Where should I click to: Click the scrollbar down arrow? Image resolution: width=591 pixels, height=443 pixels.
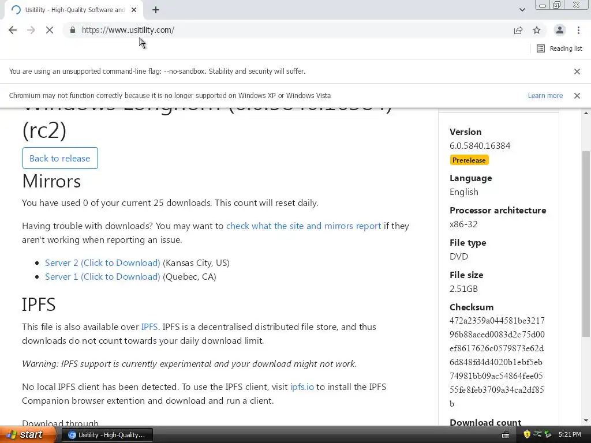point(586,421)
